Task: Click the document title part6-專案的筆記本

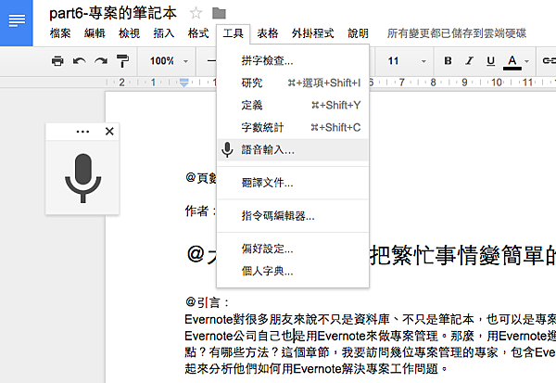Action: [x=113, y=14]
